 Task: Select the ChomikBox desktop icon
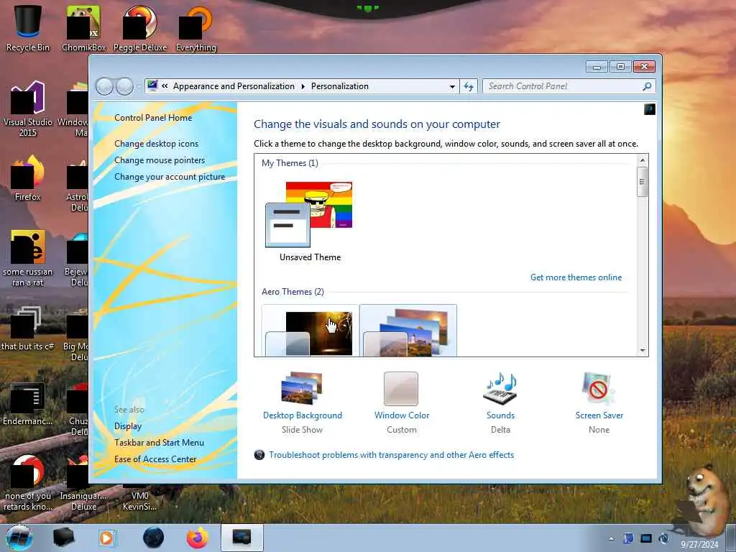[x=83, y=28]
